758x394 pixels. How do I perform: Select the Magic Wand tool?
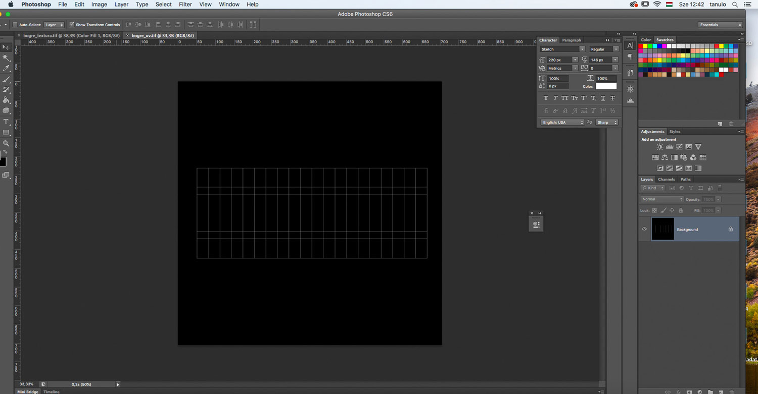point(6,58)
